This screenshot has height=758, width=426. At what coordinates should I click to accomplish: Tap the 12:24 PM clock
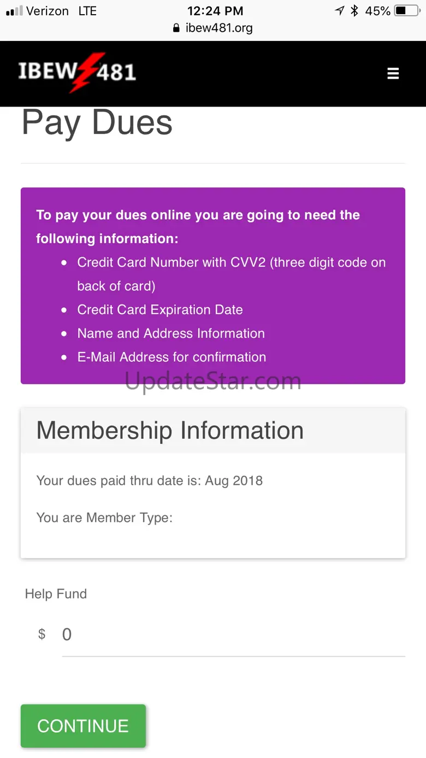point(215,11)
